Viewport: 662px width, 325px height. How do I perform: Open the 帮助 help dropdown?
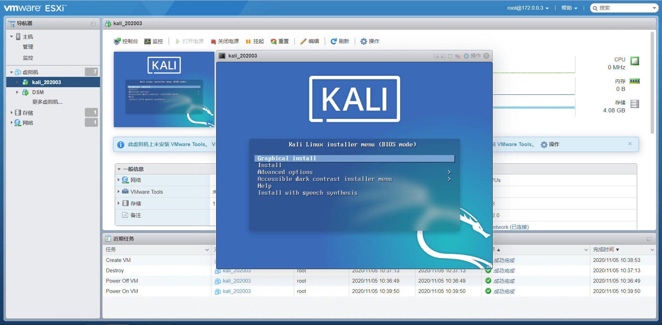point(569,8)
